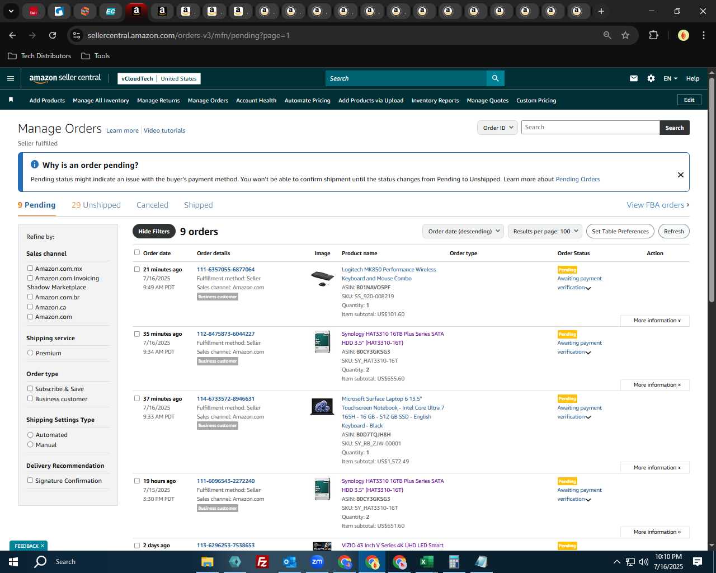
Task: Click into the order search input field
Action: [590, 128]
